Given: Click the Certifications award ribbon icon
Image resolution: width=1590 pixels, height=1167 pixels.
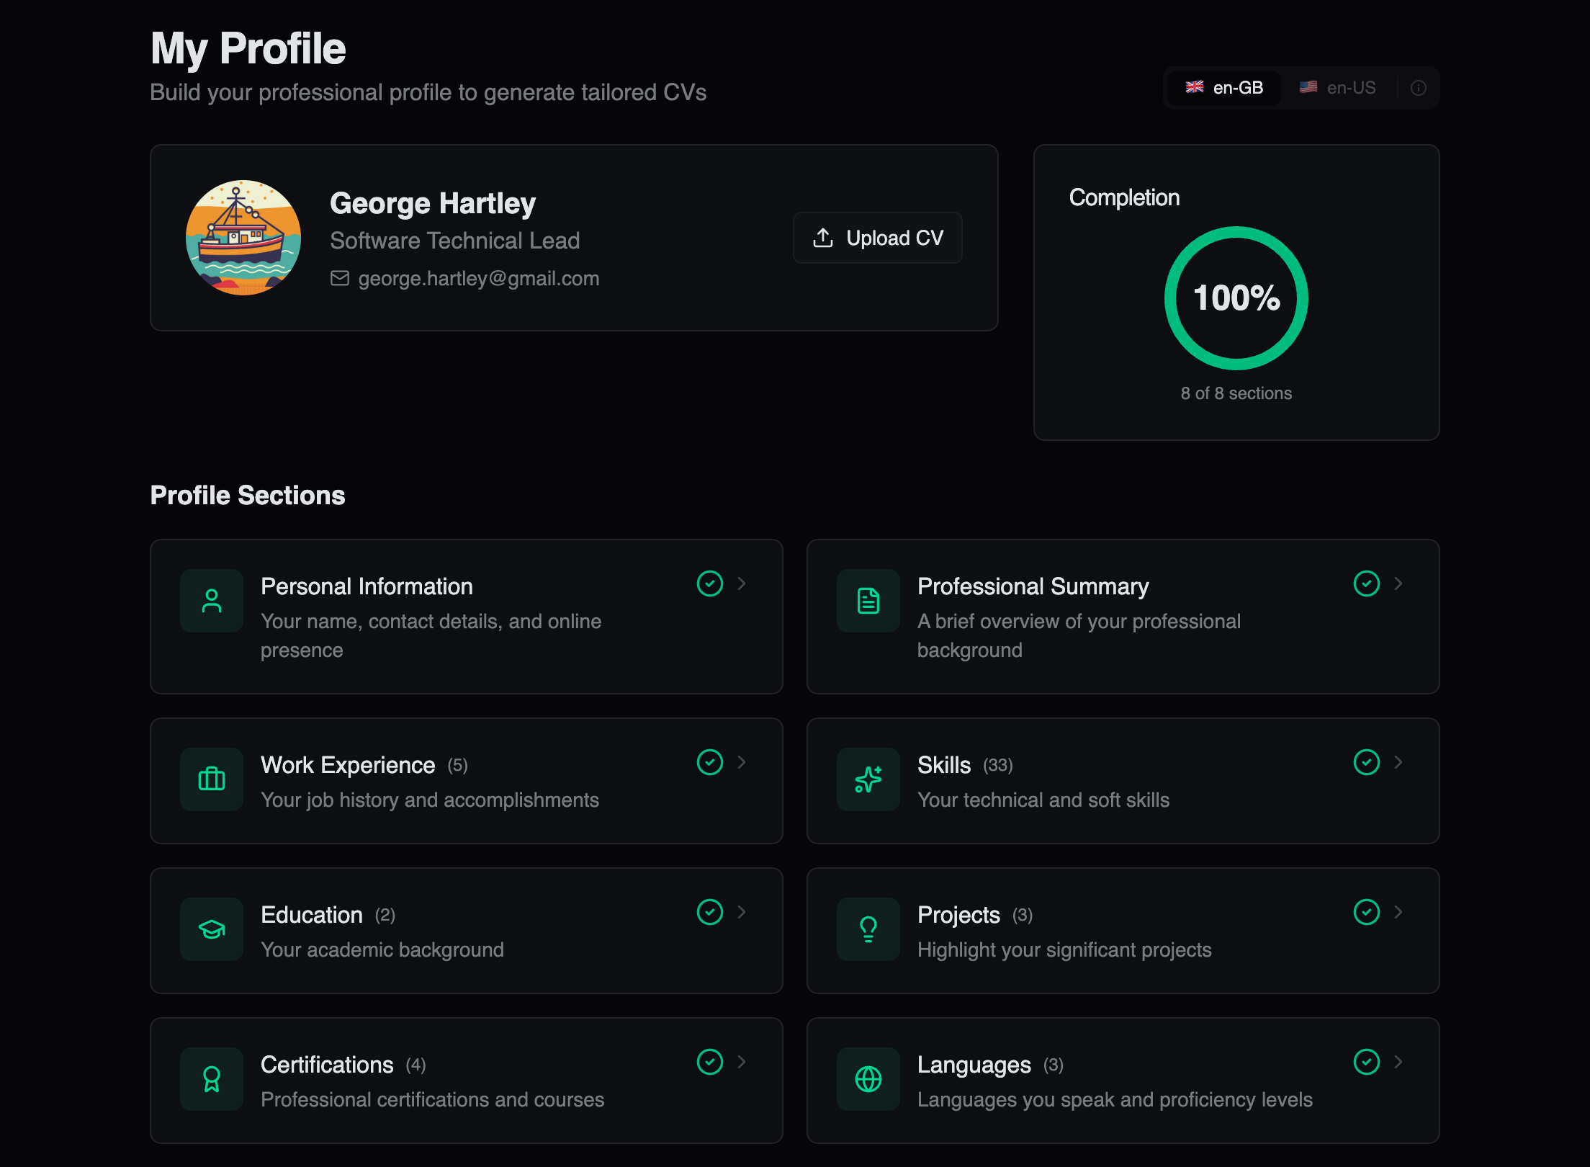Looking at the screenshot, I should tap(212, 1079).
